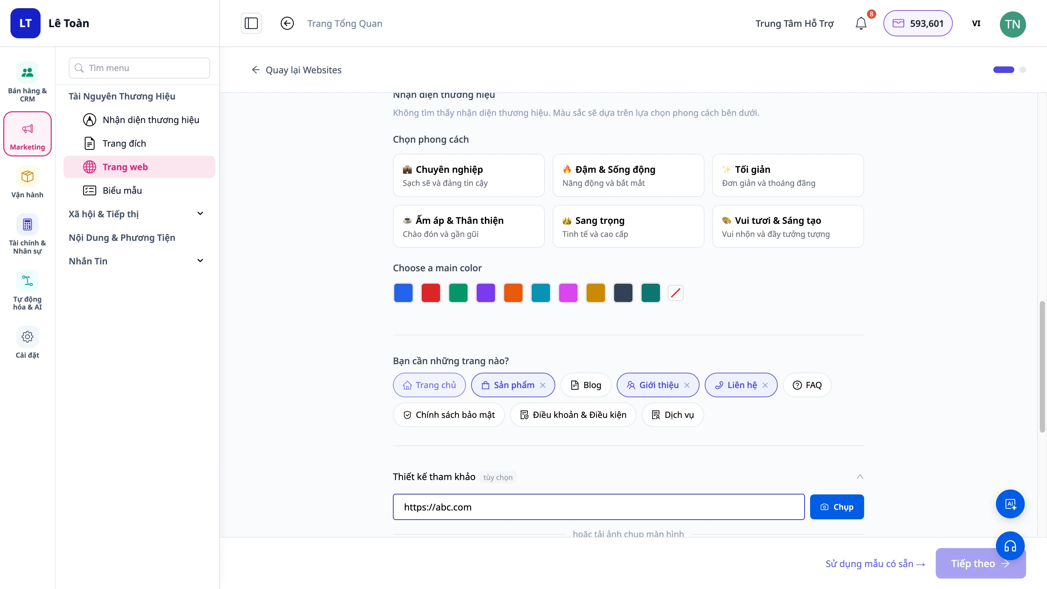Image resolution: width=1047 pixels, height=589 pixels.
Task: Open Tự động hóa & AI section
Action: pyautogui.click(x=27, y=291)
